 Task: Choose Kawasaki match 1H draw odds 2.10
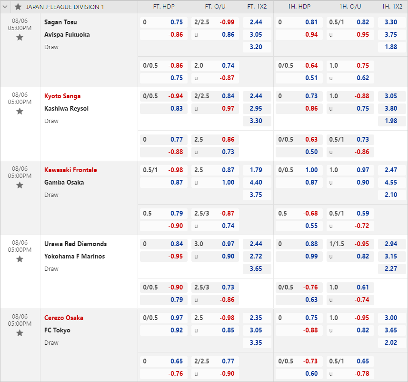(392, 195)
